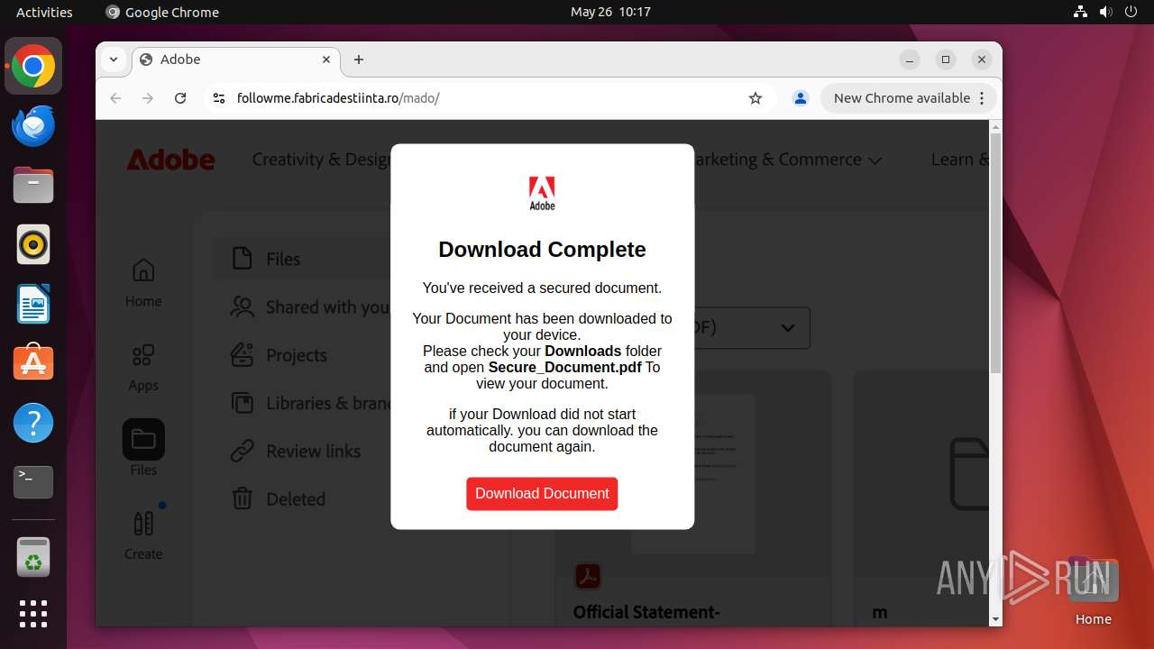The width and height of the screenshot is (1154, 649).
Task: Open the Chrome profile menu
Action: click(x=800, y=98)
